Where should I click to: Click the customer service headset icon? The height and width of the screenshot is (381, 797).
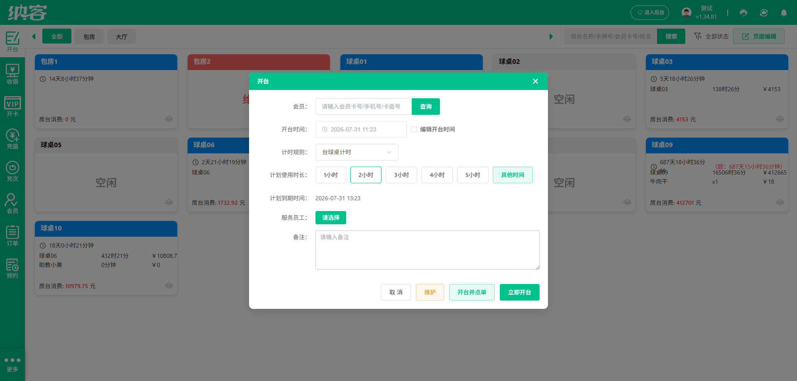pyautogui.click(x=743, y=13)
